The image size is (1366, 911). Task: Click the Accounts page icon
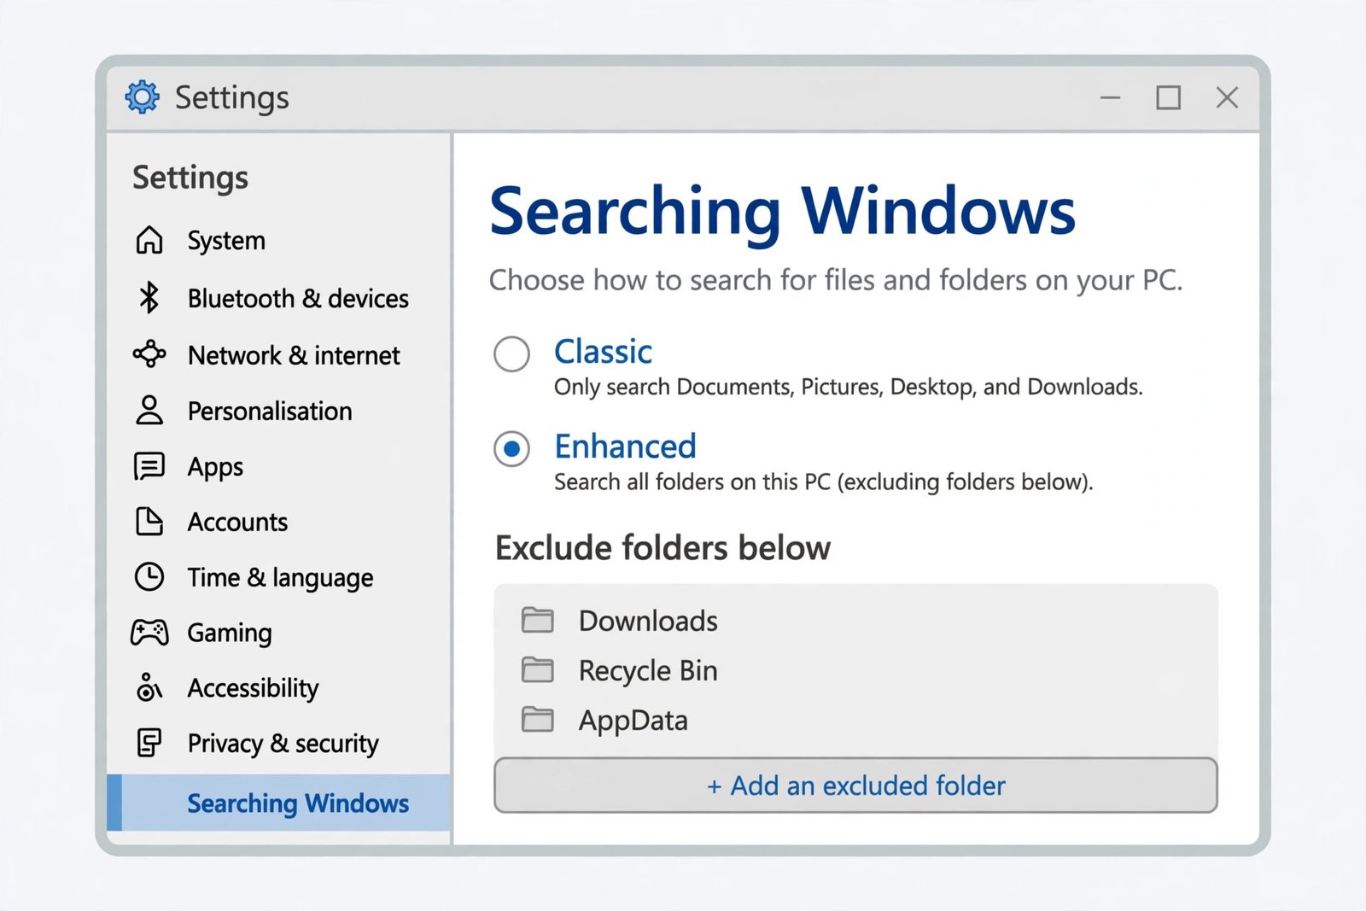click(x=149, y=521)
